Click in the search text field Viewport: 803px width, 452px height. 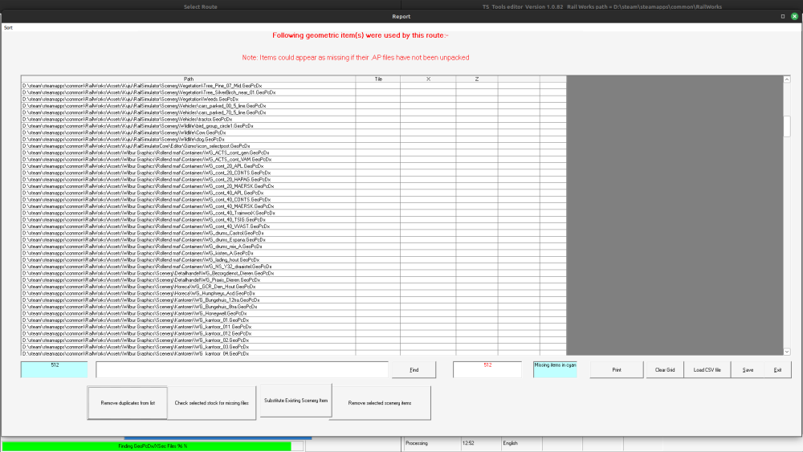tap(241, 369)
